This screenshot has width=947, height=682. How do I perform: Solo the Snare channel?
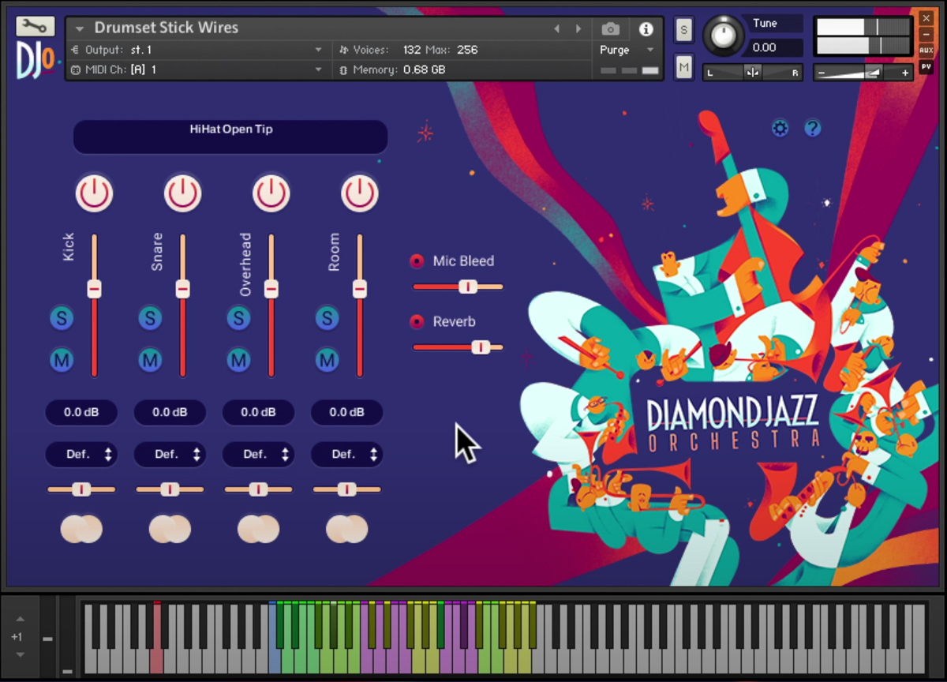click(150, 319)
